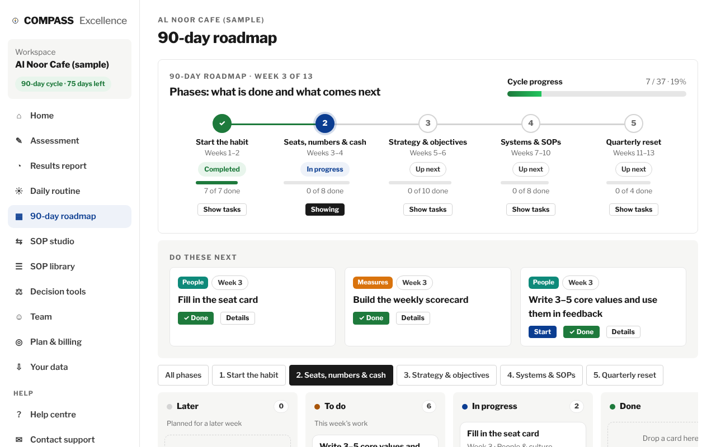Mark Fill in the seat card done

[196, 318]
